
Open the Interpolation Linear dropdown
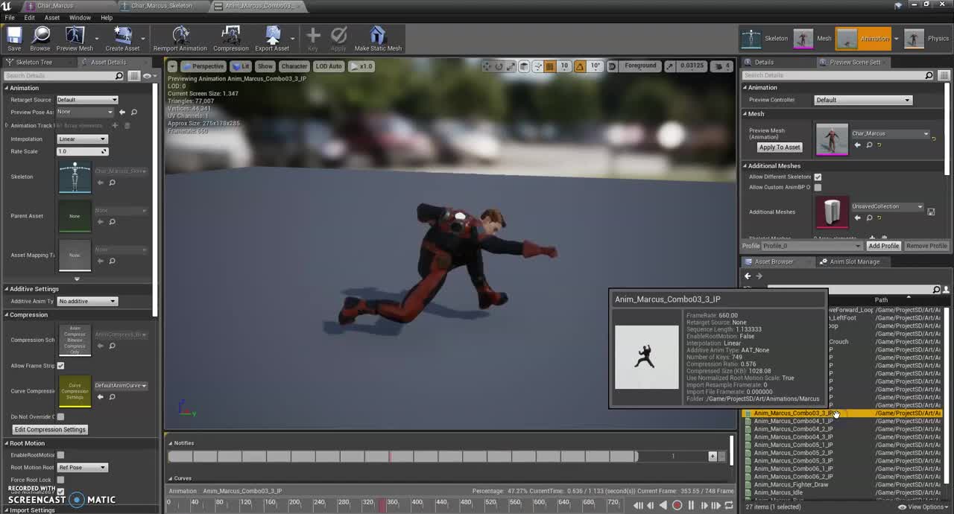[82, 139]
